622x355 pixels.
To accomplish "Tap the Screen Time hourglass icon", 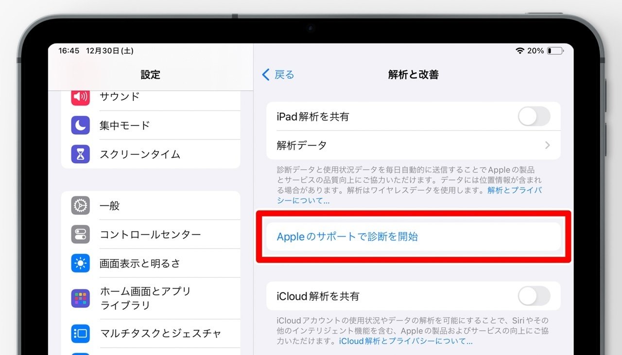I will point(80,154).
